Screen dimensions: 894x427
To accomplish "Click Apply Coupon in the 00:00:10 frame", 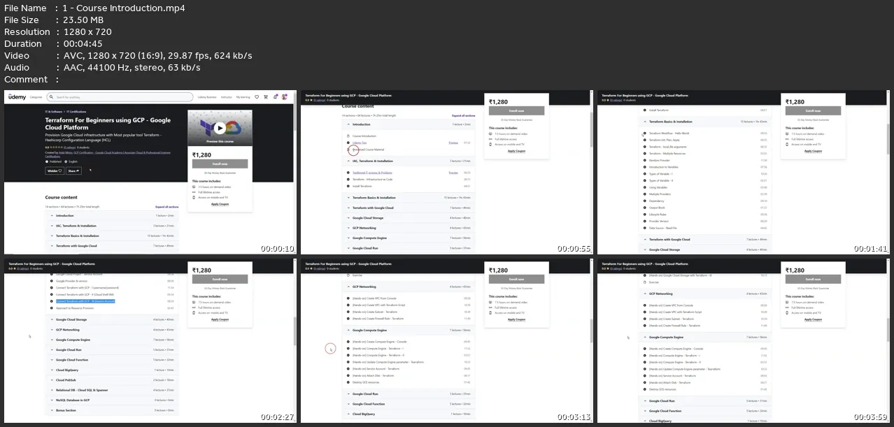I will (x=220, y=204).
